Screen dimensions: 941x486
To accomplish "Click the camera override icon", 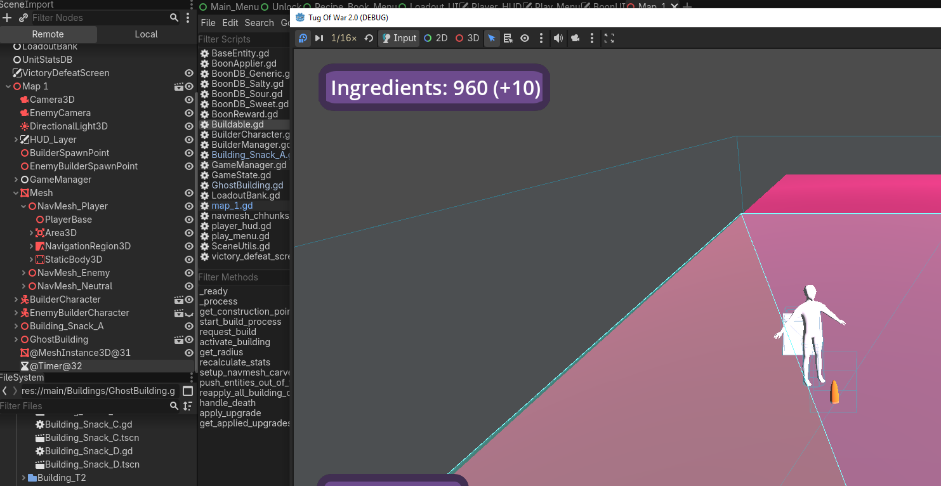I will (x=576, y=38).
